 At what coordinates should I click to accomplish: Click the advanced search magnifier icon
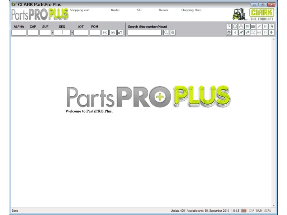[x=173, y=33]
